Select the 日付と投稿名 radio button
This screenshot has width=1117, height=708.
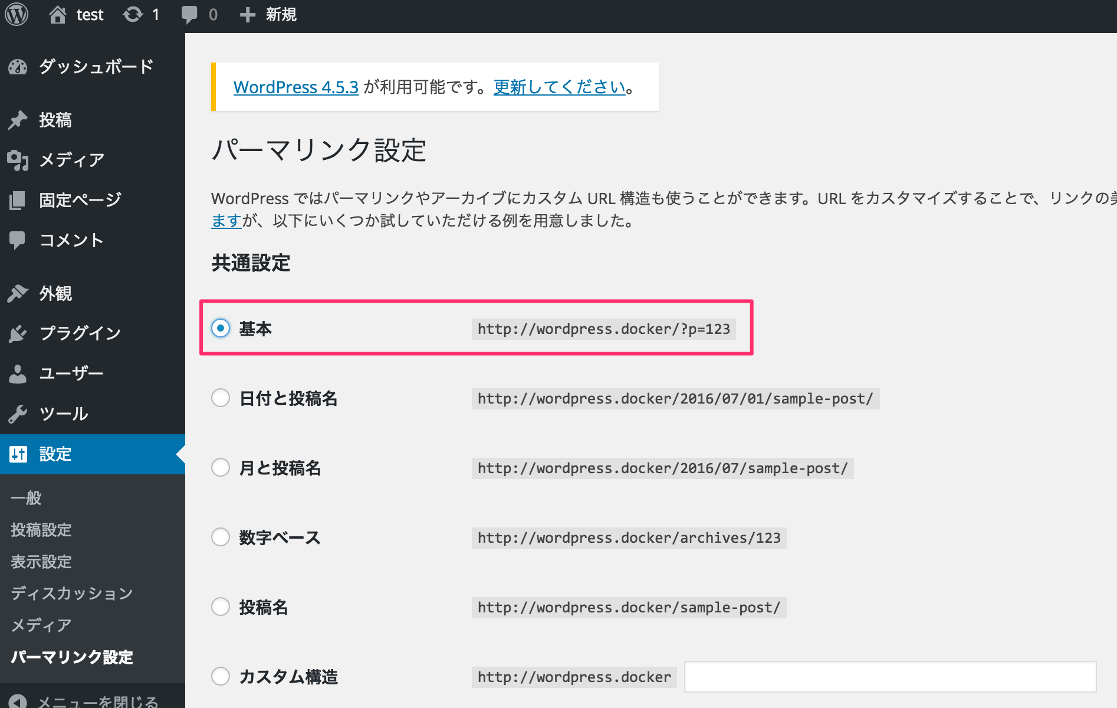coord(221,398)
